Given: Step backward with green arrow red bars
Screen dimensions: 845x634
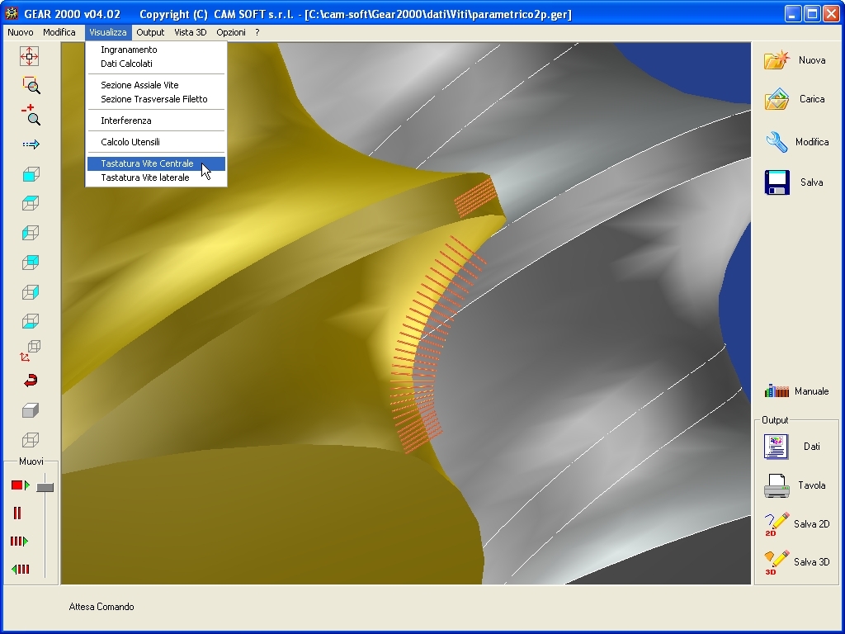Looking at the screenshot, I should pyautogui.click(x=20, y=569).
